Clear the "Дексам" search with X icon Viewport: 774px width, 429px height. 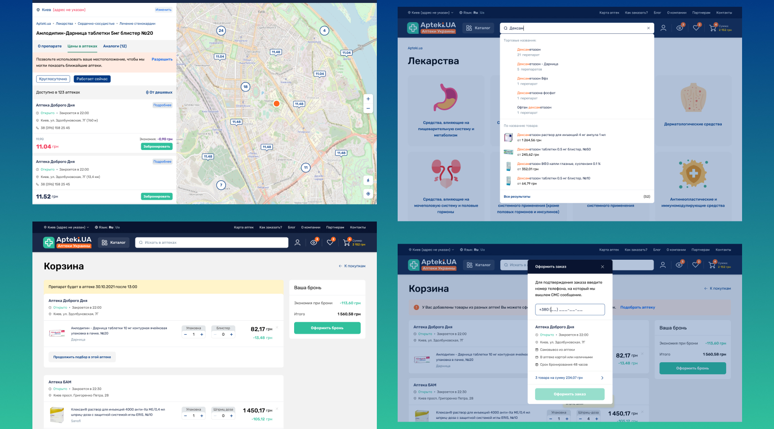click(648, 28)
